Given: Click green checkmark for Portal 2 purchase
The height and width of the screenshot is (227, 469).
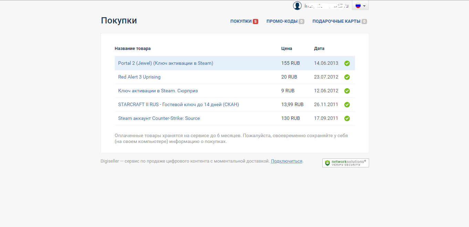Looking at the screenshot, I should [x=347, y=63].
